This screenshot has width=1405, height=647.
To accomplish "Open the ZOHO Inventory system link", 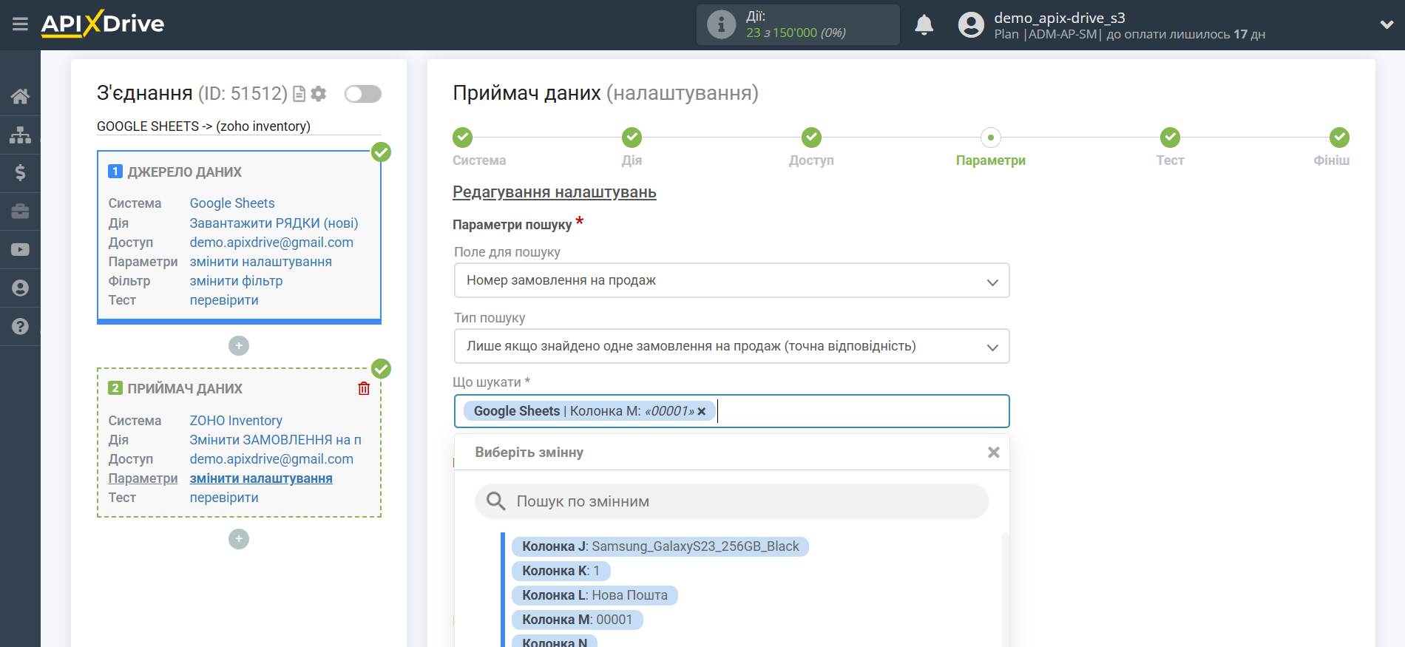I will point(236,421).
